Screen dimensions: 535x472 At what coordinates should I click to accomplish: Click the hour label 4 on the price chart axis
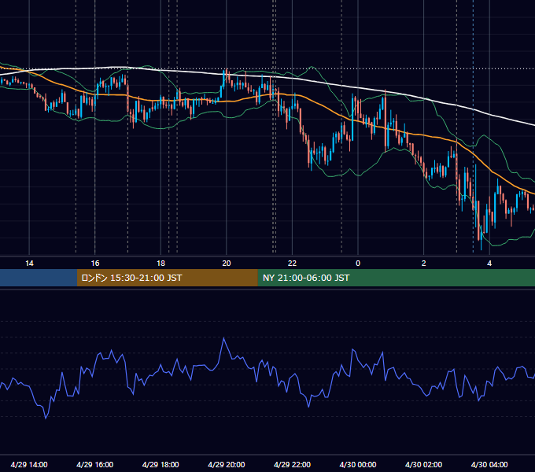(489, 264)
